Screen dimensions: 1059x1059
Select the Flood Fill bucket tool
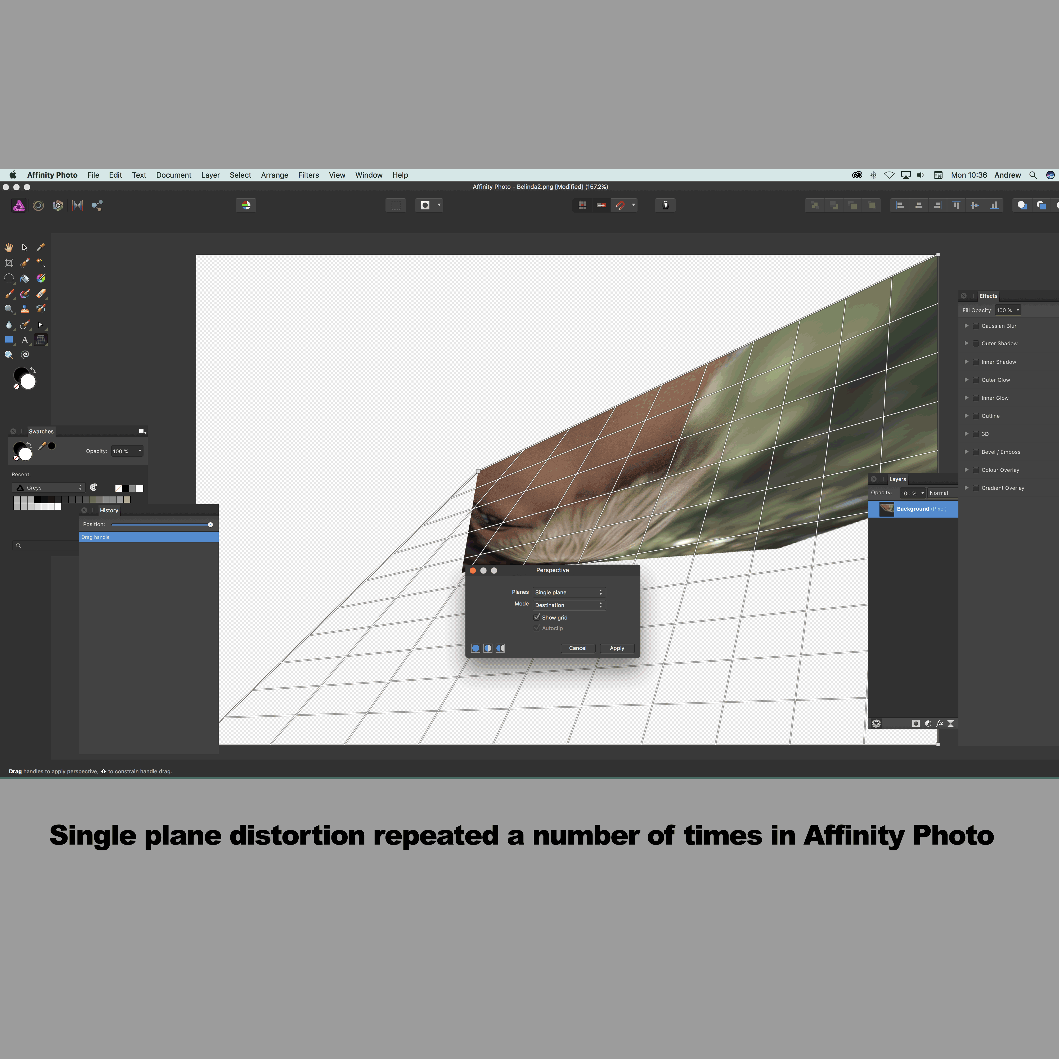(25, 279)
